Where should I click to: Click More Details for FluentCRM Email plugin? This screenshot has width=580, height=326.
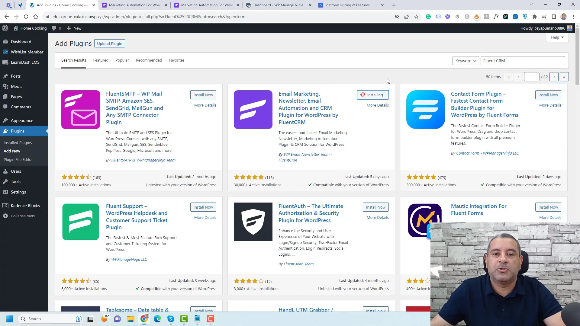(377, 105)
